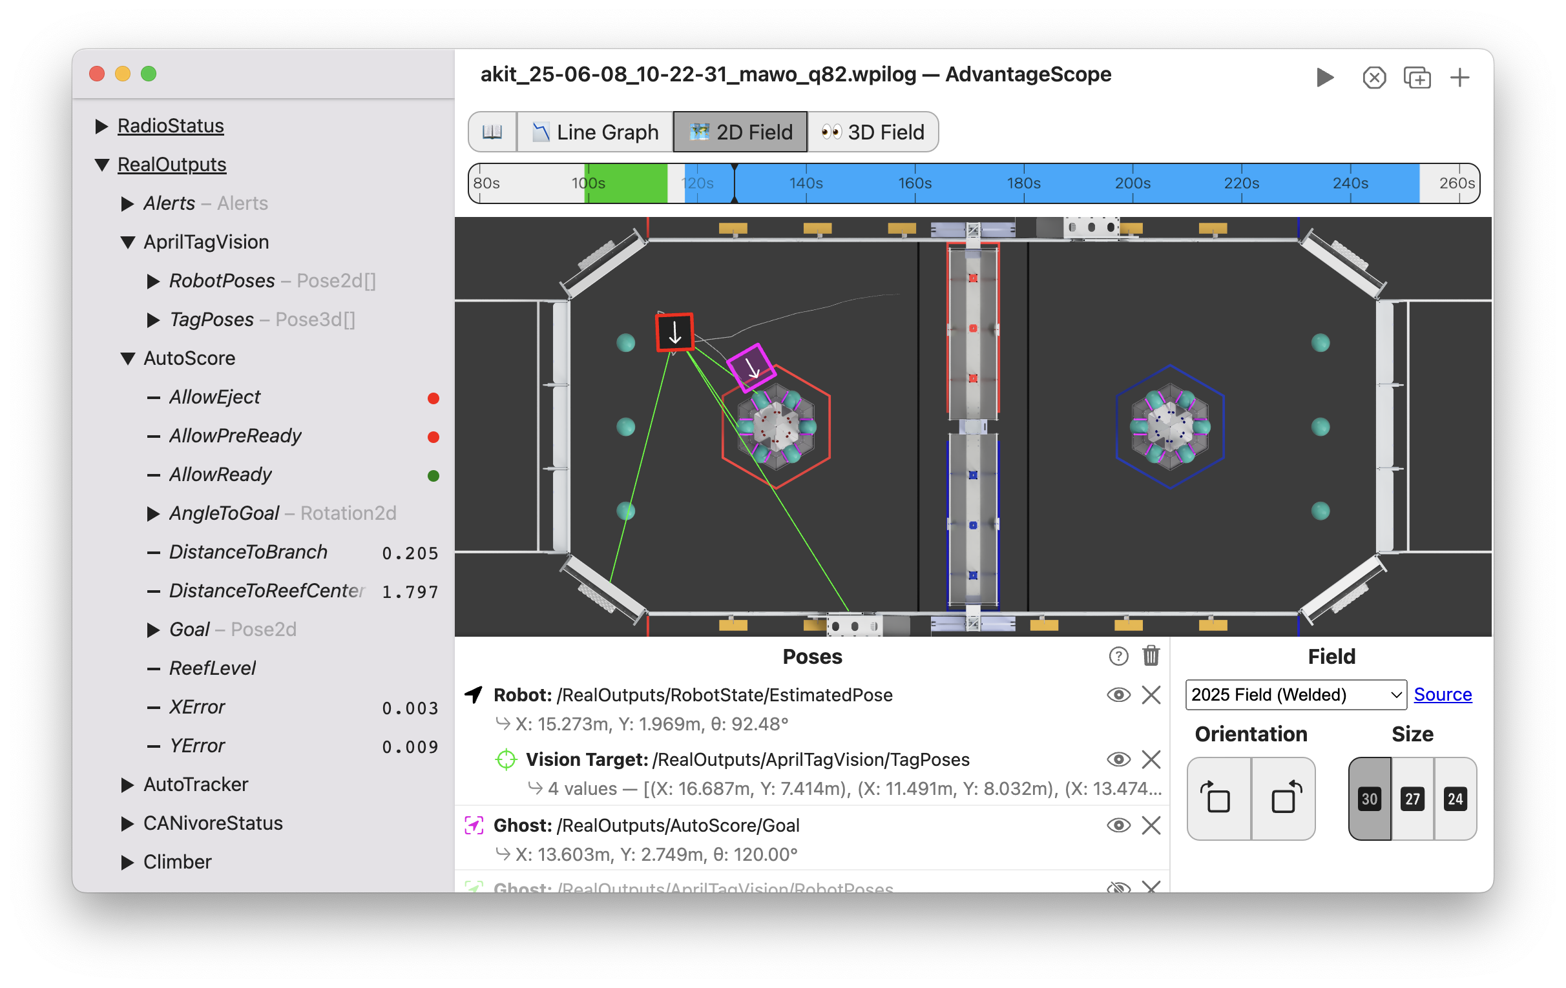The image size is (1566, 988).
Task: Expand the TagPoses Pose3d[] field
Action: [x=154, y=320]
